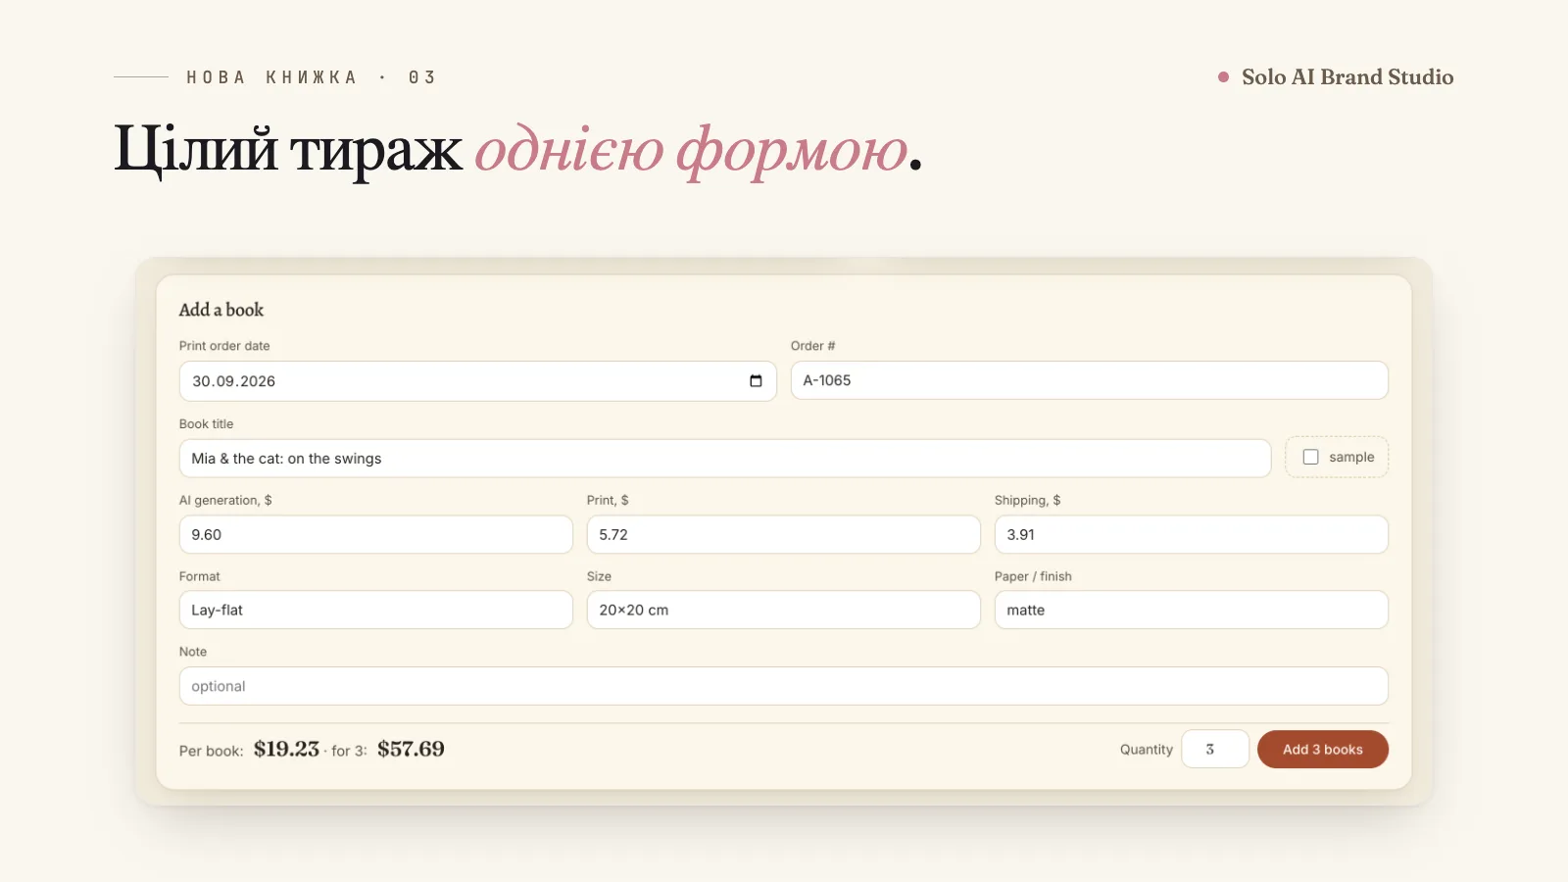The width and height of the screenshot is (1568, 882).
Task: Click the Paper / finish field with matte
Action: (x=1192, y=610)
